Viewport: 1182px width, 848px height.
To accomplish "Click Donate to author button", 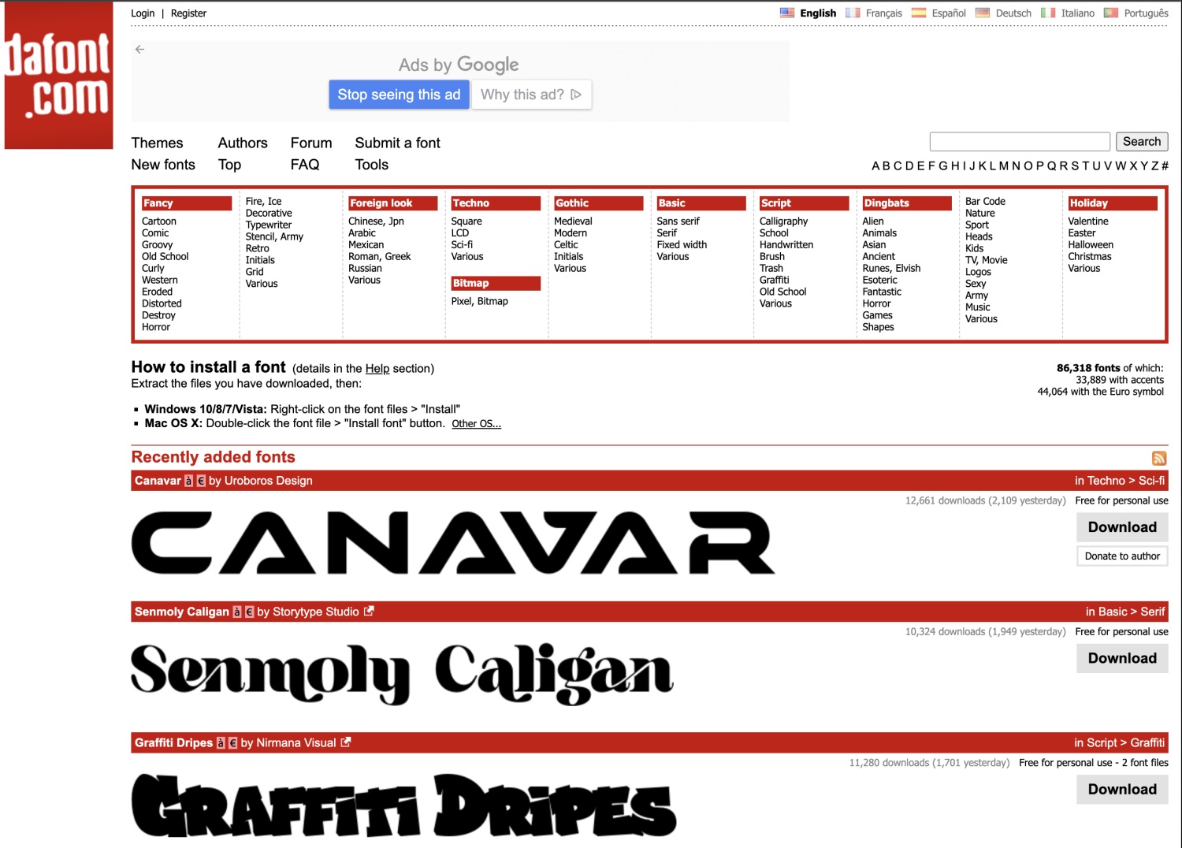I will [1122, 556].
